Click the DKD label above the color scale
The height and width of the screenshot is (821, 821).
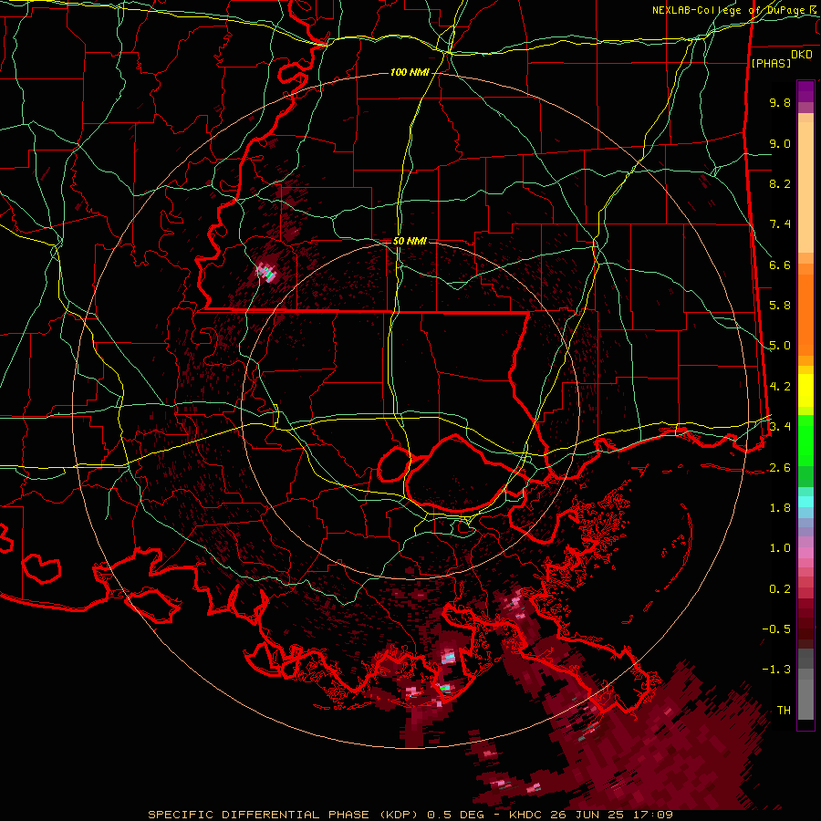(802, 55)
